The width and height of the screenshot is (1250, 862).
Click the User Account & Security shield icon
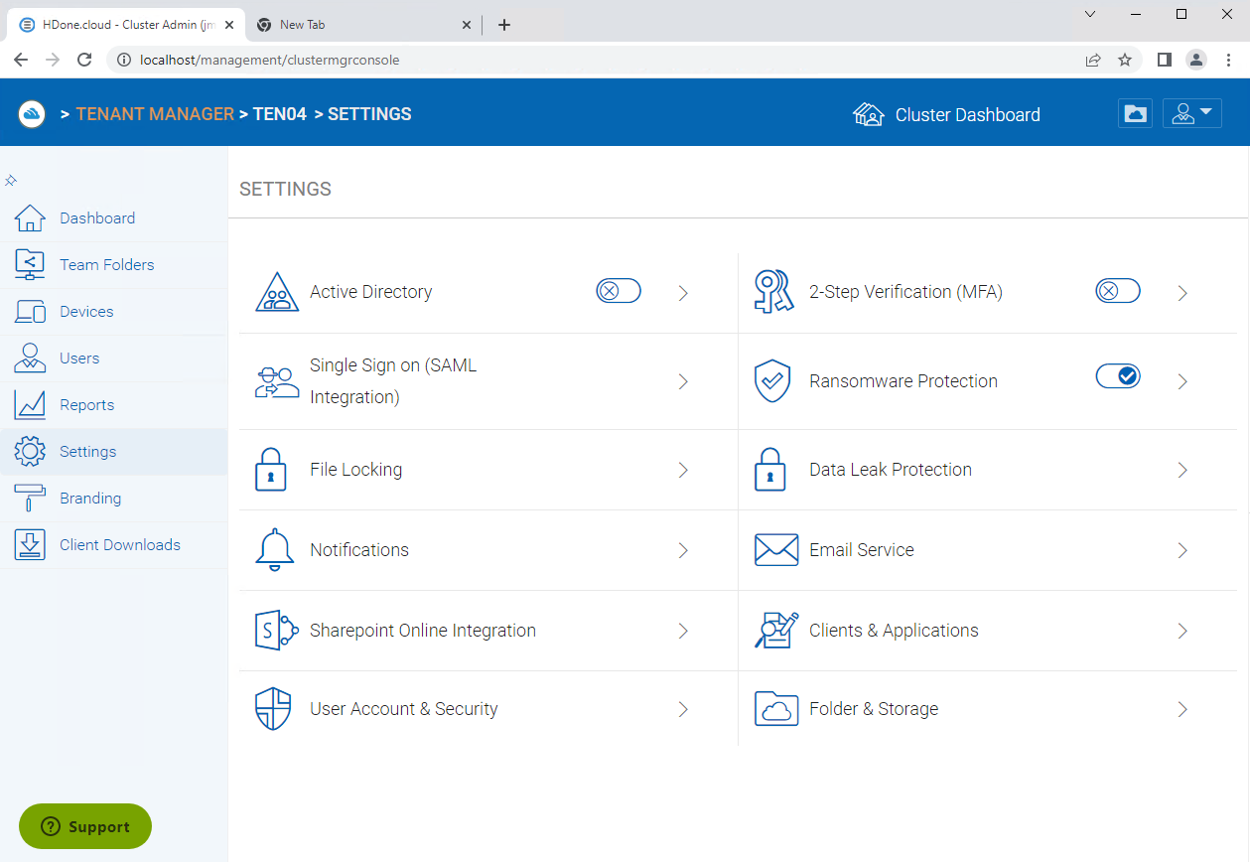pyautogui.click(x=273, y=709)
